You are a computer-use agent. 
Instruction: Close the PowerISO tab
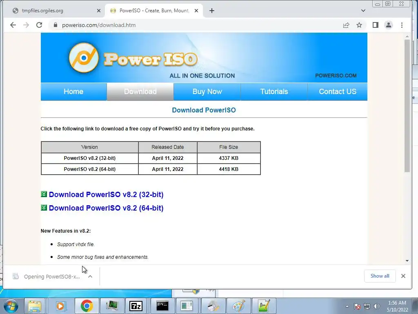tap(196, 11)
